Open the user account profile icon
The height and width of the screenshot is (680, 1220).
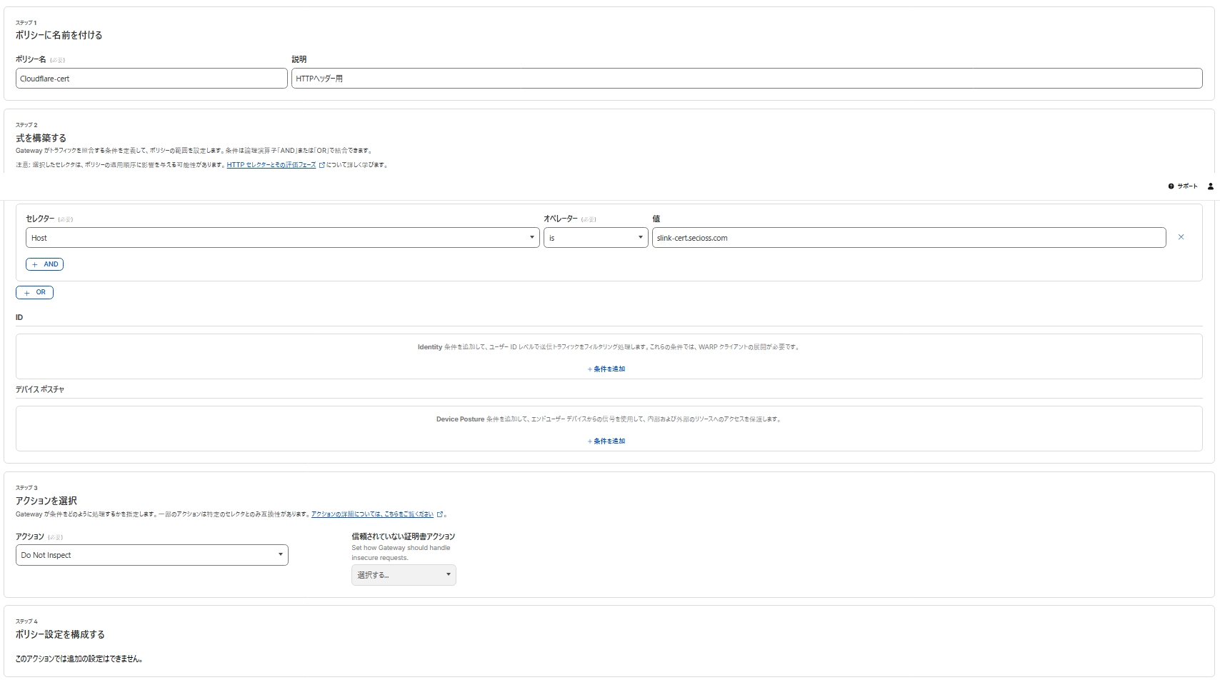tap(1210, 186)
